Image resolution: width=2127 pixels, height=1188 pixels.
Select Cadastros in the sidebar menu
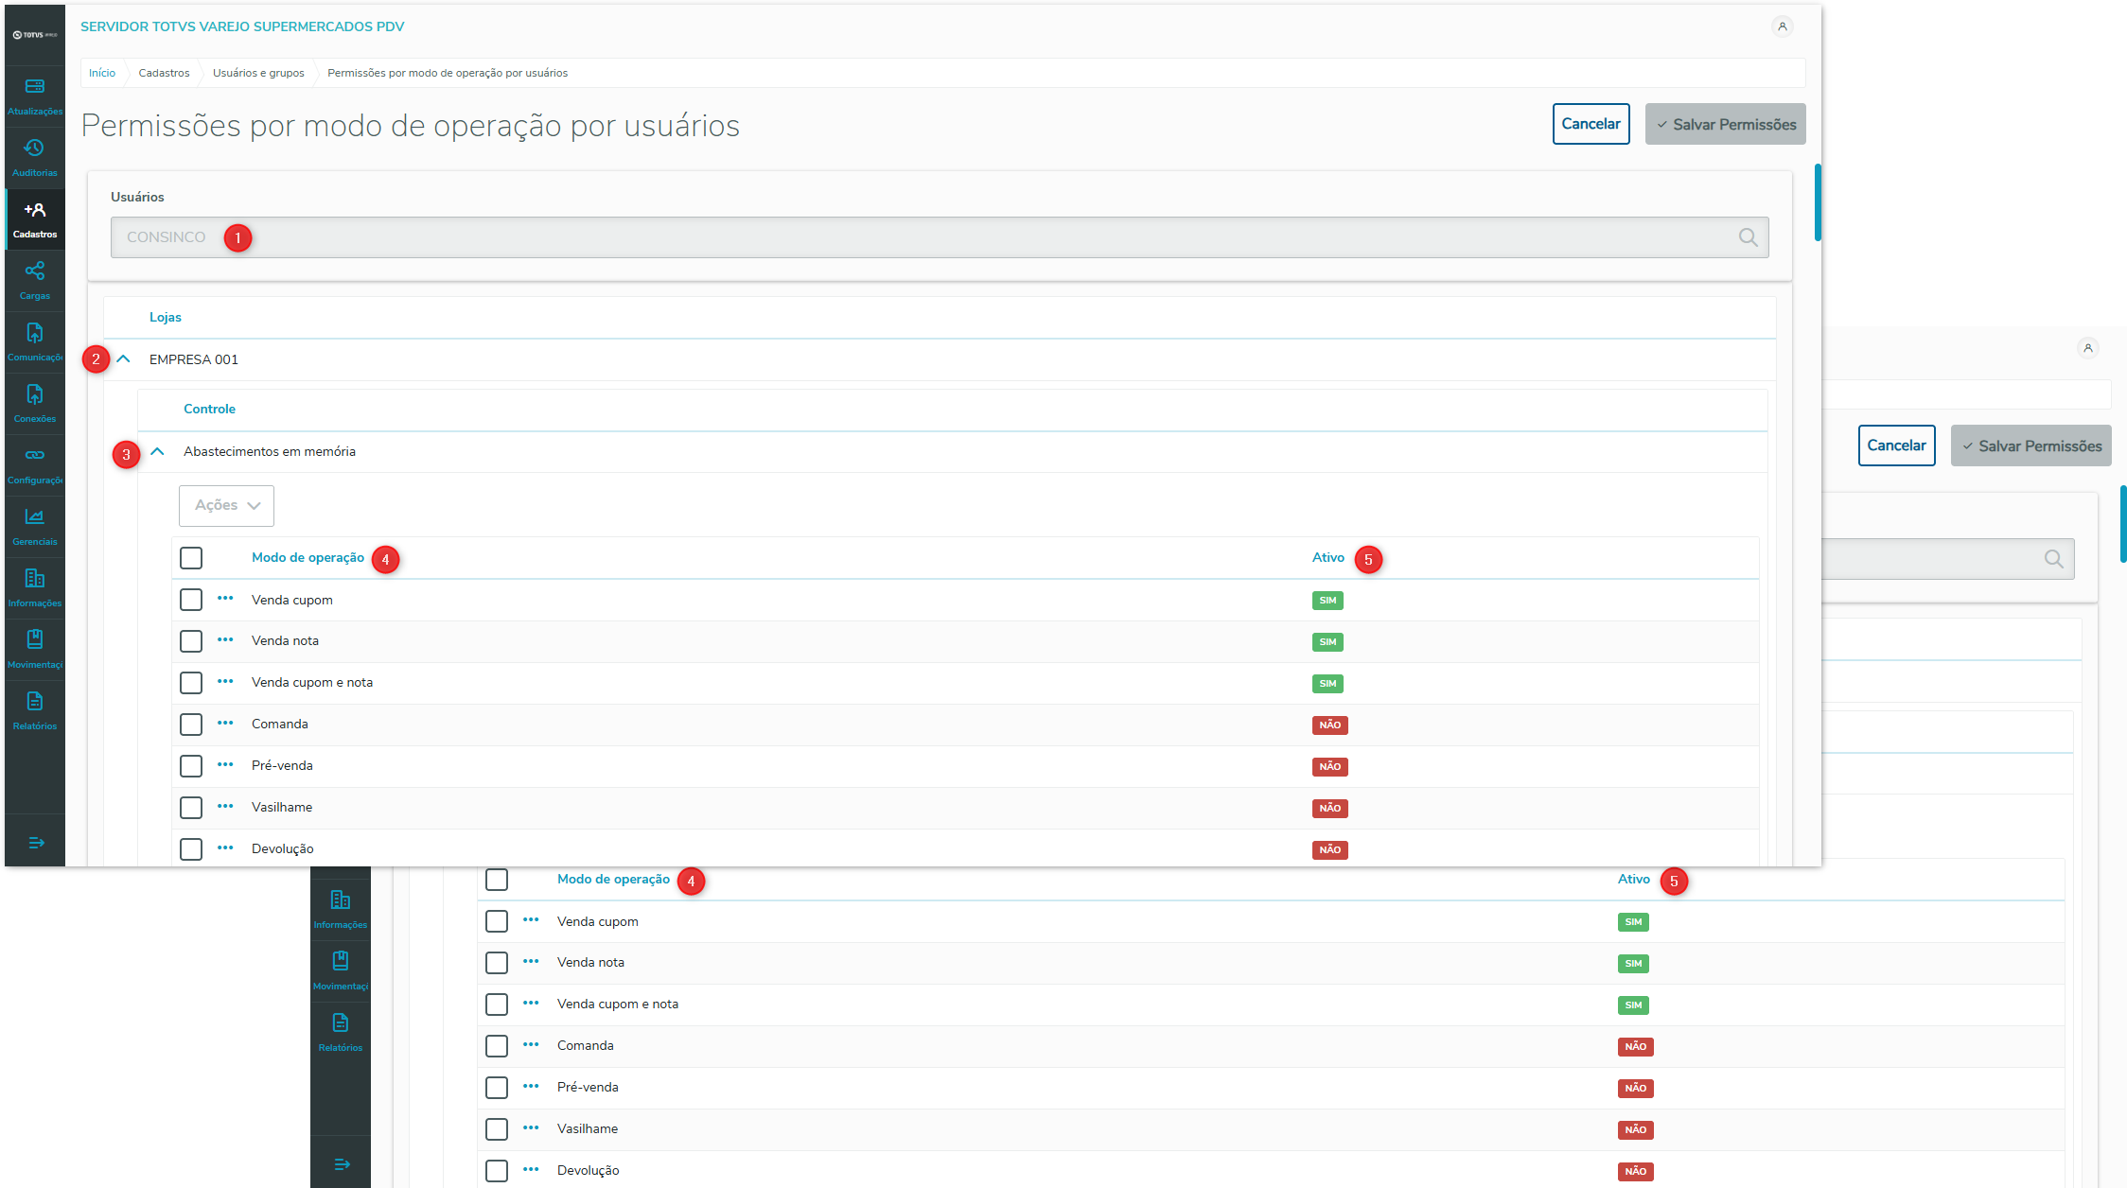point(35,219)
